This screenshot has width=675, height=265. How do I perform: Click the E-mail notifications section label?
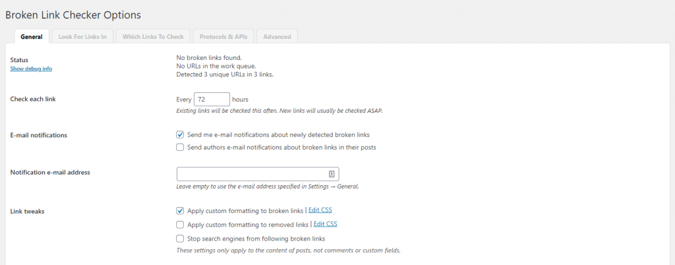pyautogui.click(x=39, y=134)
